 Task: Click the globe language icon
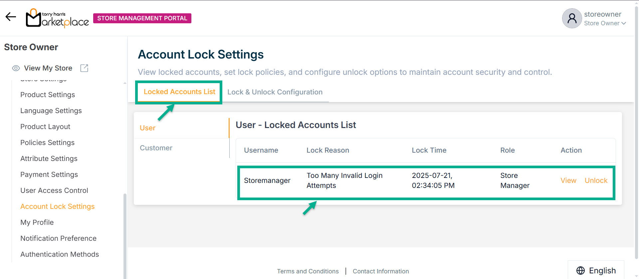(x=580, y=271)
